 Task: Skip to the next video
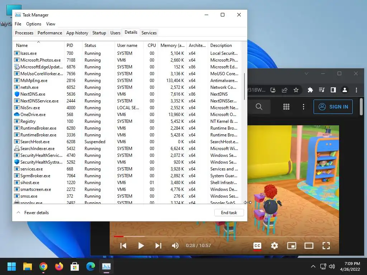(158, 246)
